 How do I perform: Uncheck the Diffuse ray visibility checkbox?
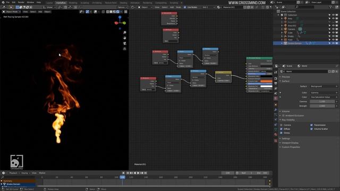(281, 129)
